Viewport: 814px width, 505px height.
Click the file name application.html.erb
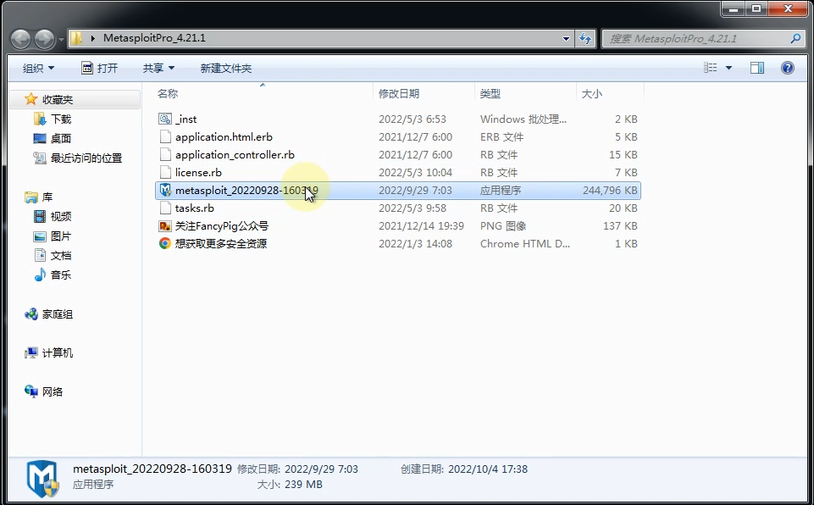pyautogui.click(x=224, y=136)
